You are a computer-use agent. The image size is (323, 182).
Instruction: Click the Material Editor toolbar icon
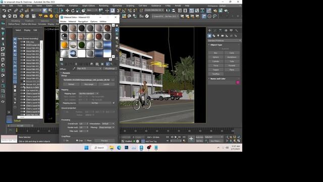click(x=208, y=11)
